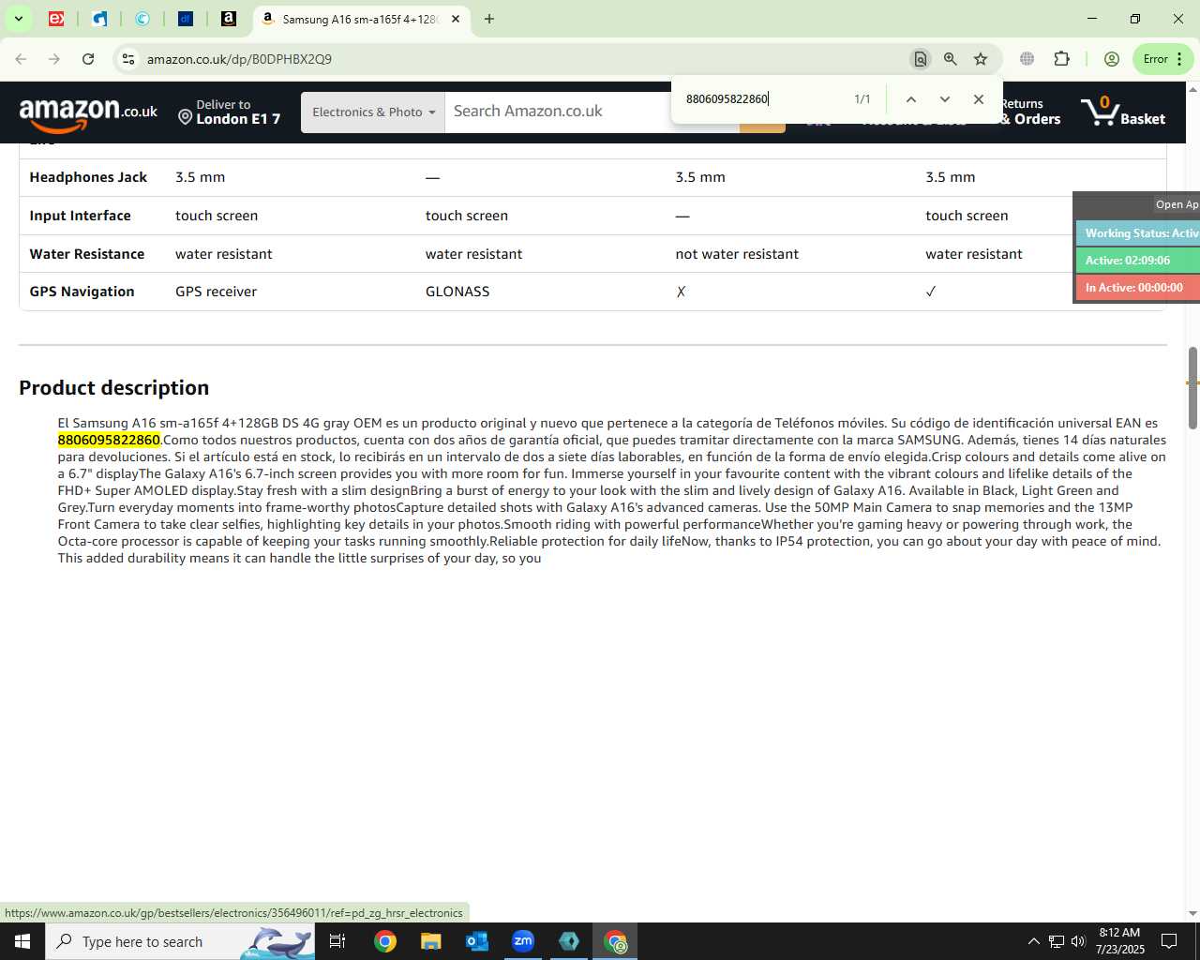Open clock showing 8:12 AM 7/23/2025
The height and width of the screenshot is (960, 1200).
(1120, 941)
